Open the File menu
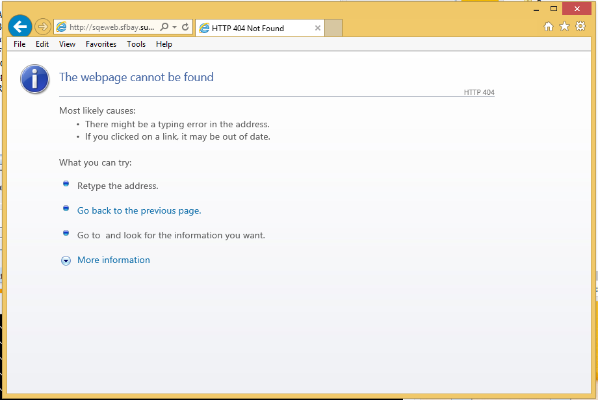This screenshot has width=598, height=400. [19, 44]
